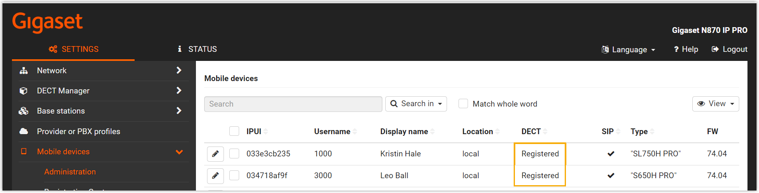
Task: Click the Gigaset logo
Action: [47, 22]
